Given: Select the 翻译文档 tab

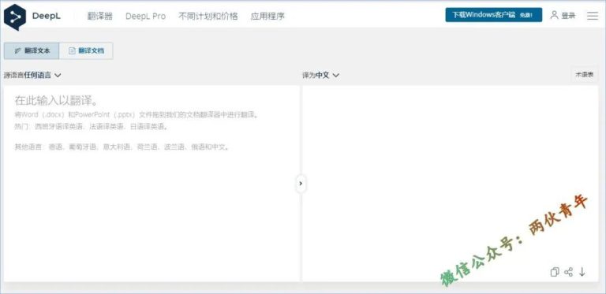Looking at the screenshot, I should tap(86, 51).
